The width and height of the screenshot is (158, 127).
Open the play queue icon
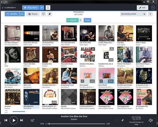32,120
